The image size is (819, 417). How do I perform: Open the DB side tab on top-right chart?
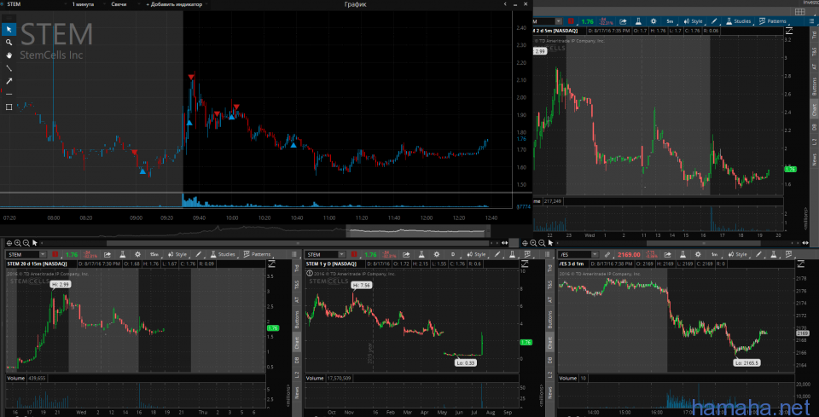pyautogui.click(x=814, y=127)
